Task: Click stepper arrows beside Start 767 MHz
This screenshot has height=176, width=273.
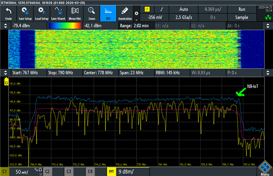Action: tap(6, 73)
